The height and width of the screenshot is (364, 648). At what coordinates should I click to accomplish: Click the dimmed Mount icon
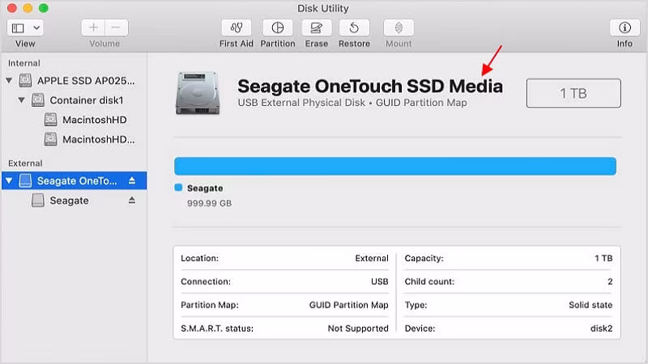click(399, 28)
